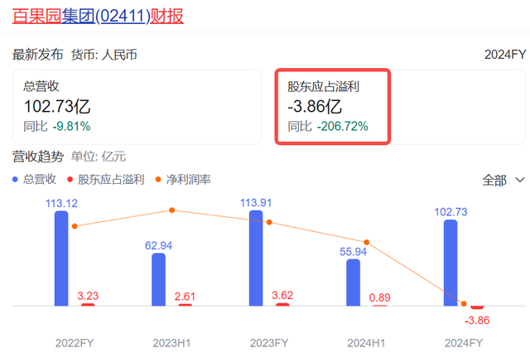Click the 2024H1 axis label
Viewport: 530px width, 353px height.
click(366, 343)
